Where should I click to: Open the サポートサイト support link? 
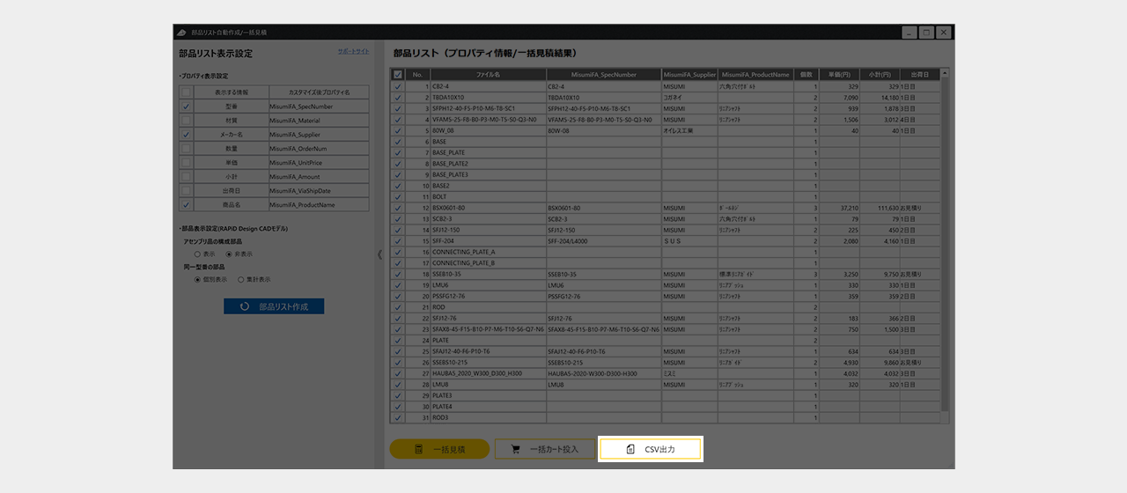(353, 52)
